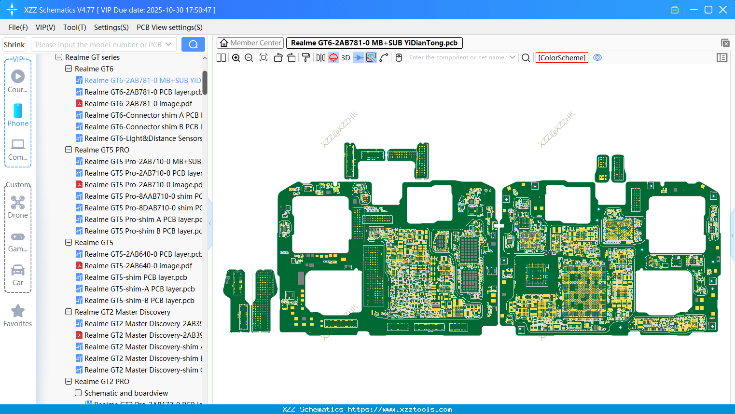This screenshot has height=414, width=735.
Task: Click the mirror flip board icon
Action: 320,58
